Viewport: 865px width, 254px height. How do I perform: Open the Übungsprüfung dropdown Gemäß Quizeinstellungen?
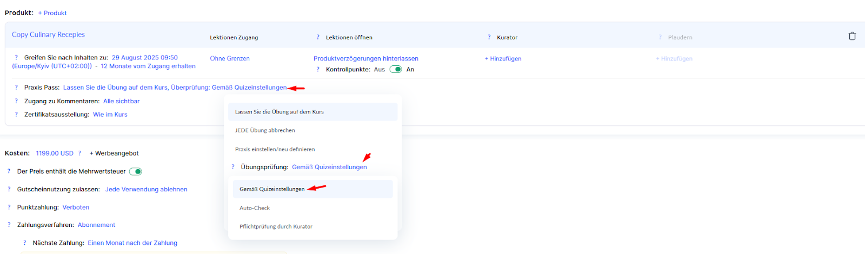pyautogui.click(x=329, y=167)
